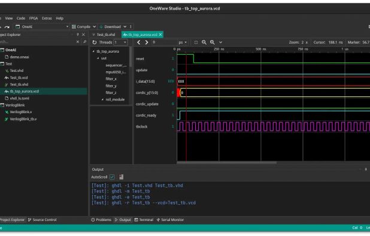Pin the Project Explorer panel
This screenshot has height=236, width=370.
[78, 35]
